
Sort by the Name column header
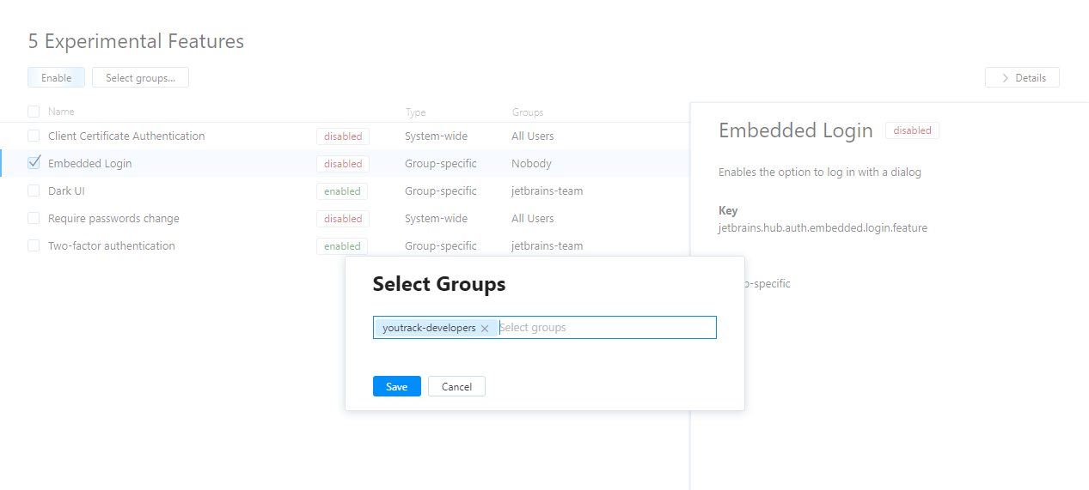(61, 112)
